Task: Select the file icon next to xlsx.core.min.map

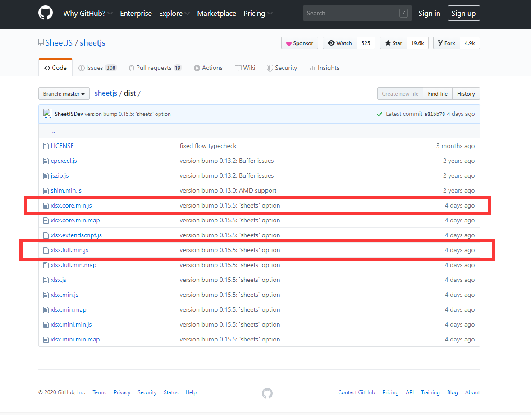Action: click(46, 221)
